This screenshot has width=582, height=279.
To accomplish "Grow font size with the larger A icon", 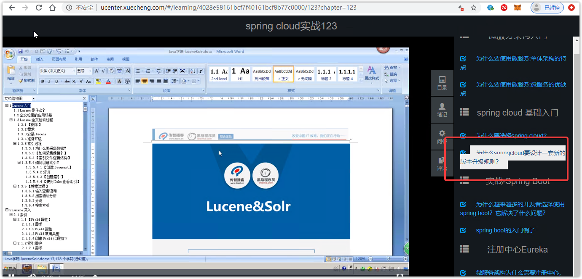I will 97,71.
